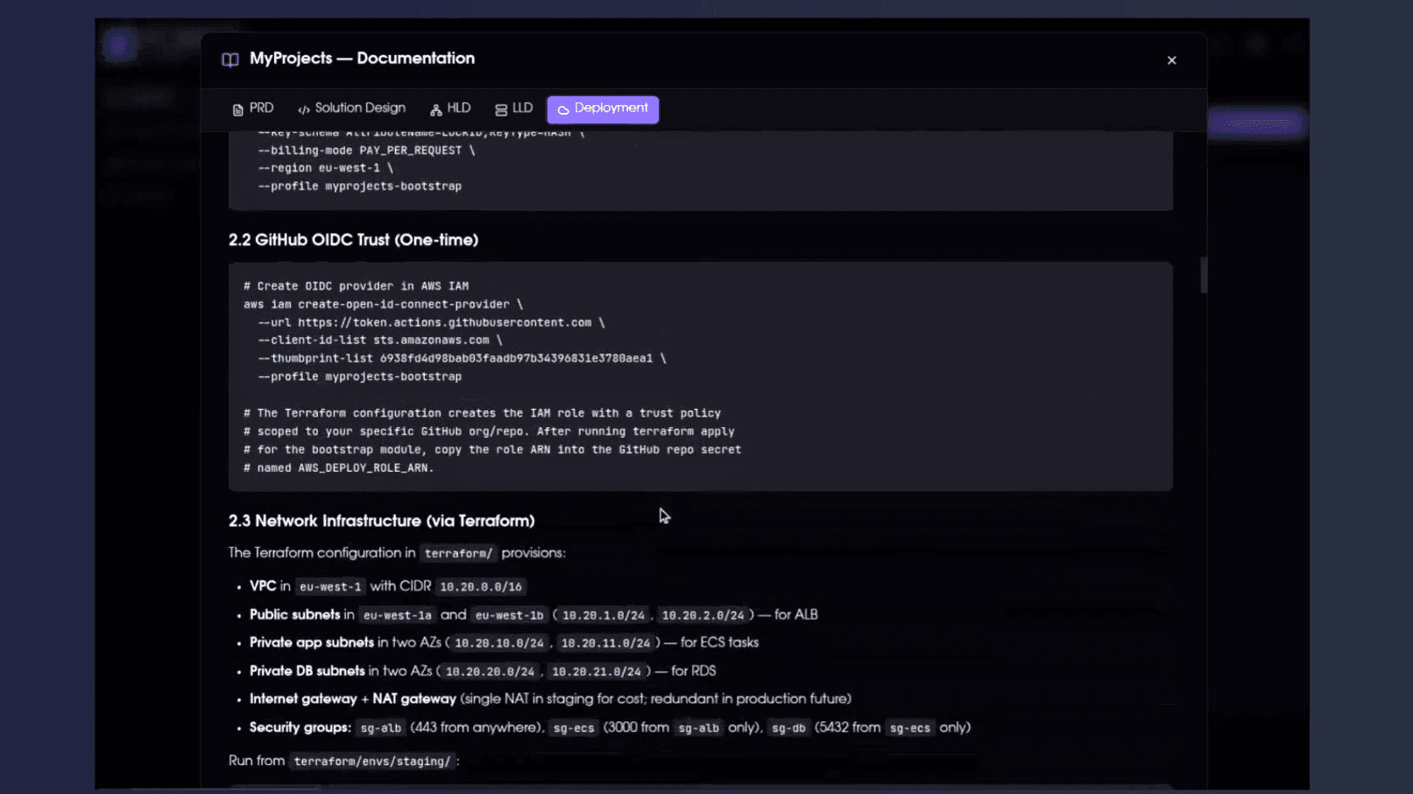Click the '10.20.2.0/24' subnet code

point(703,615)
